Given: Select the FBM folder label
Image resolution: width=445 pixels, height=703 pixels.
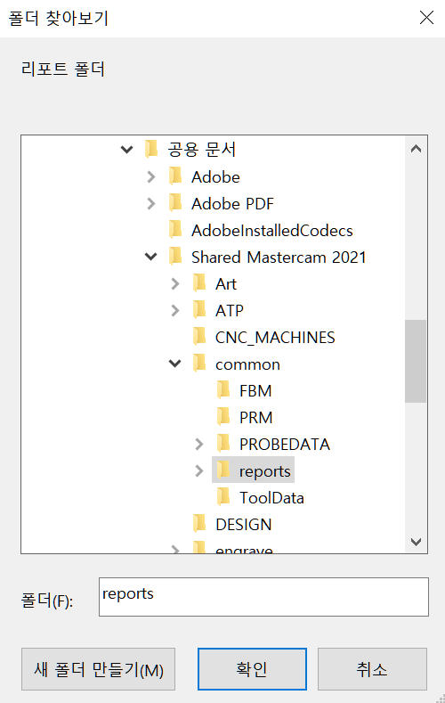Looking at the screenshot, I should [x=255, y=391].
